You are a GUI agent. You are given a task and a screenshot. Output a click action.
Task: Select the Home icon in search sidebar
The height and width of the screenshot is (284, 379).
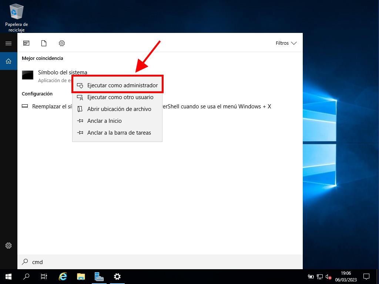9,61
